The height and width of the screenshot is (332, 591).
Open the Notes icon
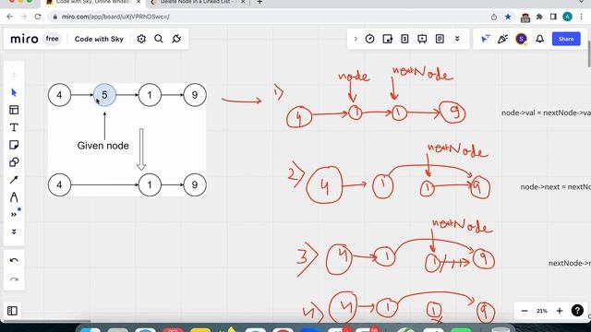(x=440, y=39)
